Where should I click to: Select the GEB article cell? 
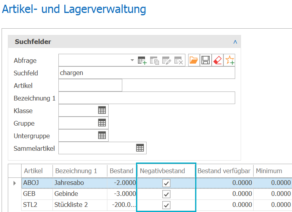tap(37, 194)
